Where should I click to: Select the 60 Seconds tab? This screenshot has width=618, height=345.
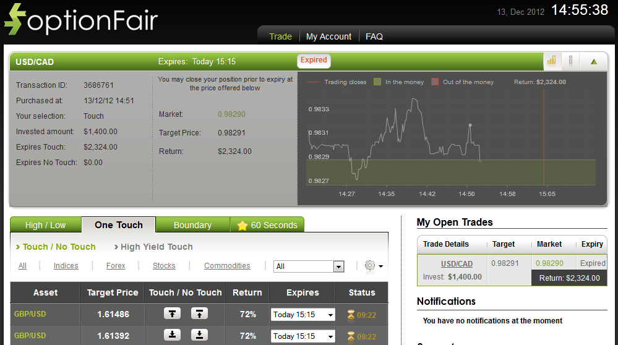(x=267, y=225)
